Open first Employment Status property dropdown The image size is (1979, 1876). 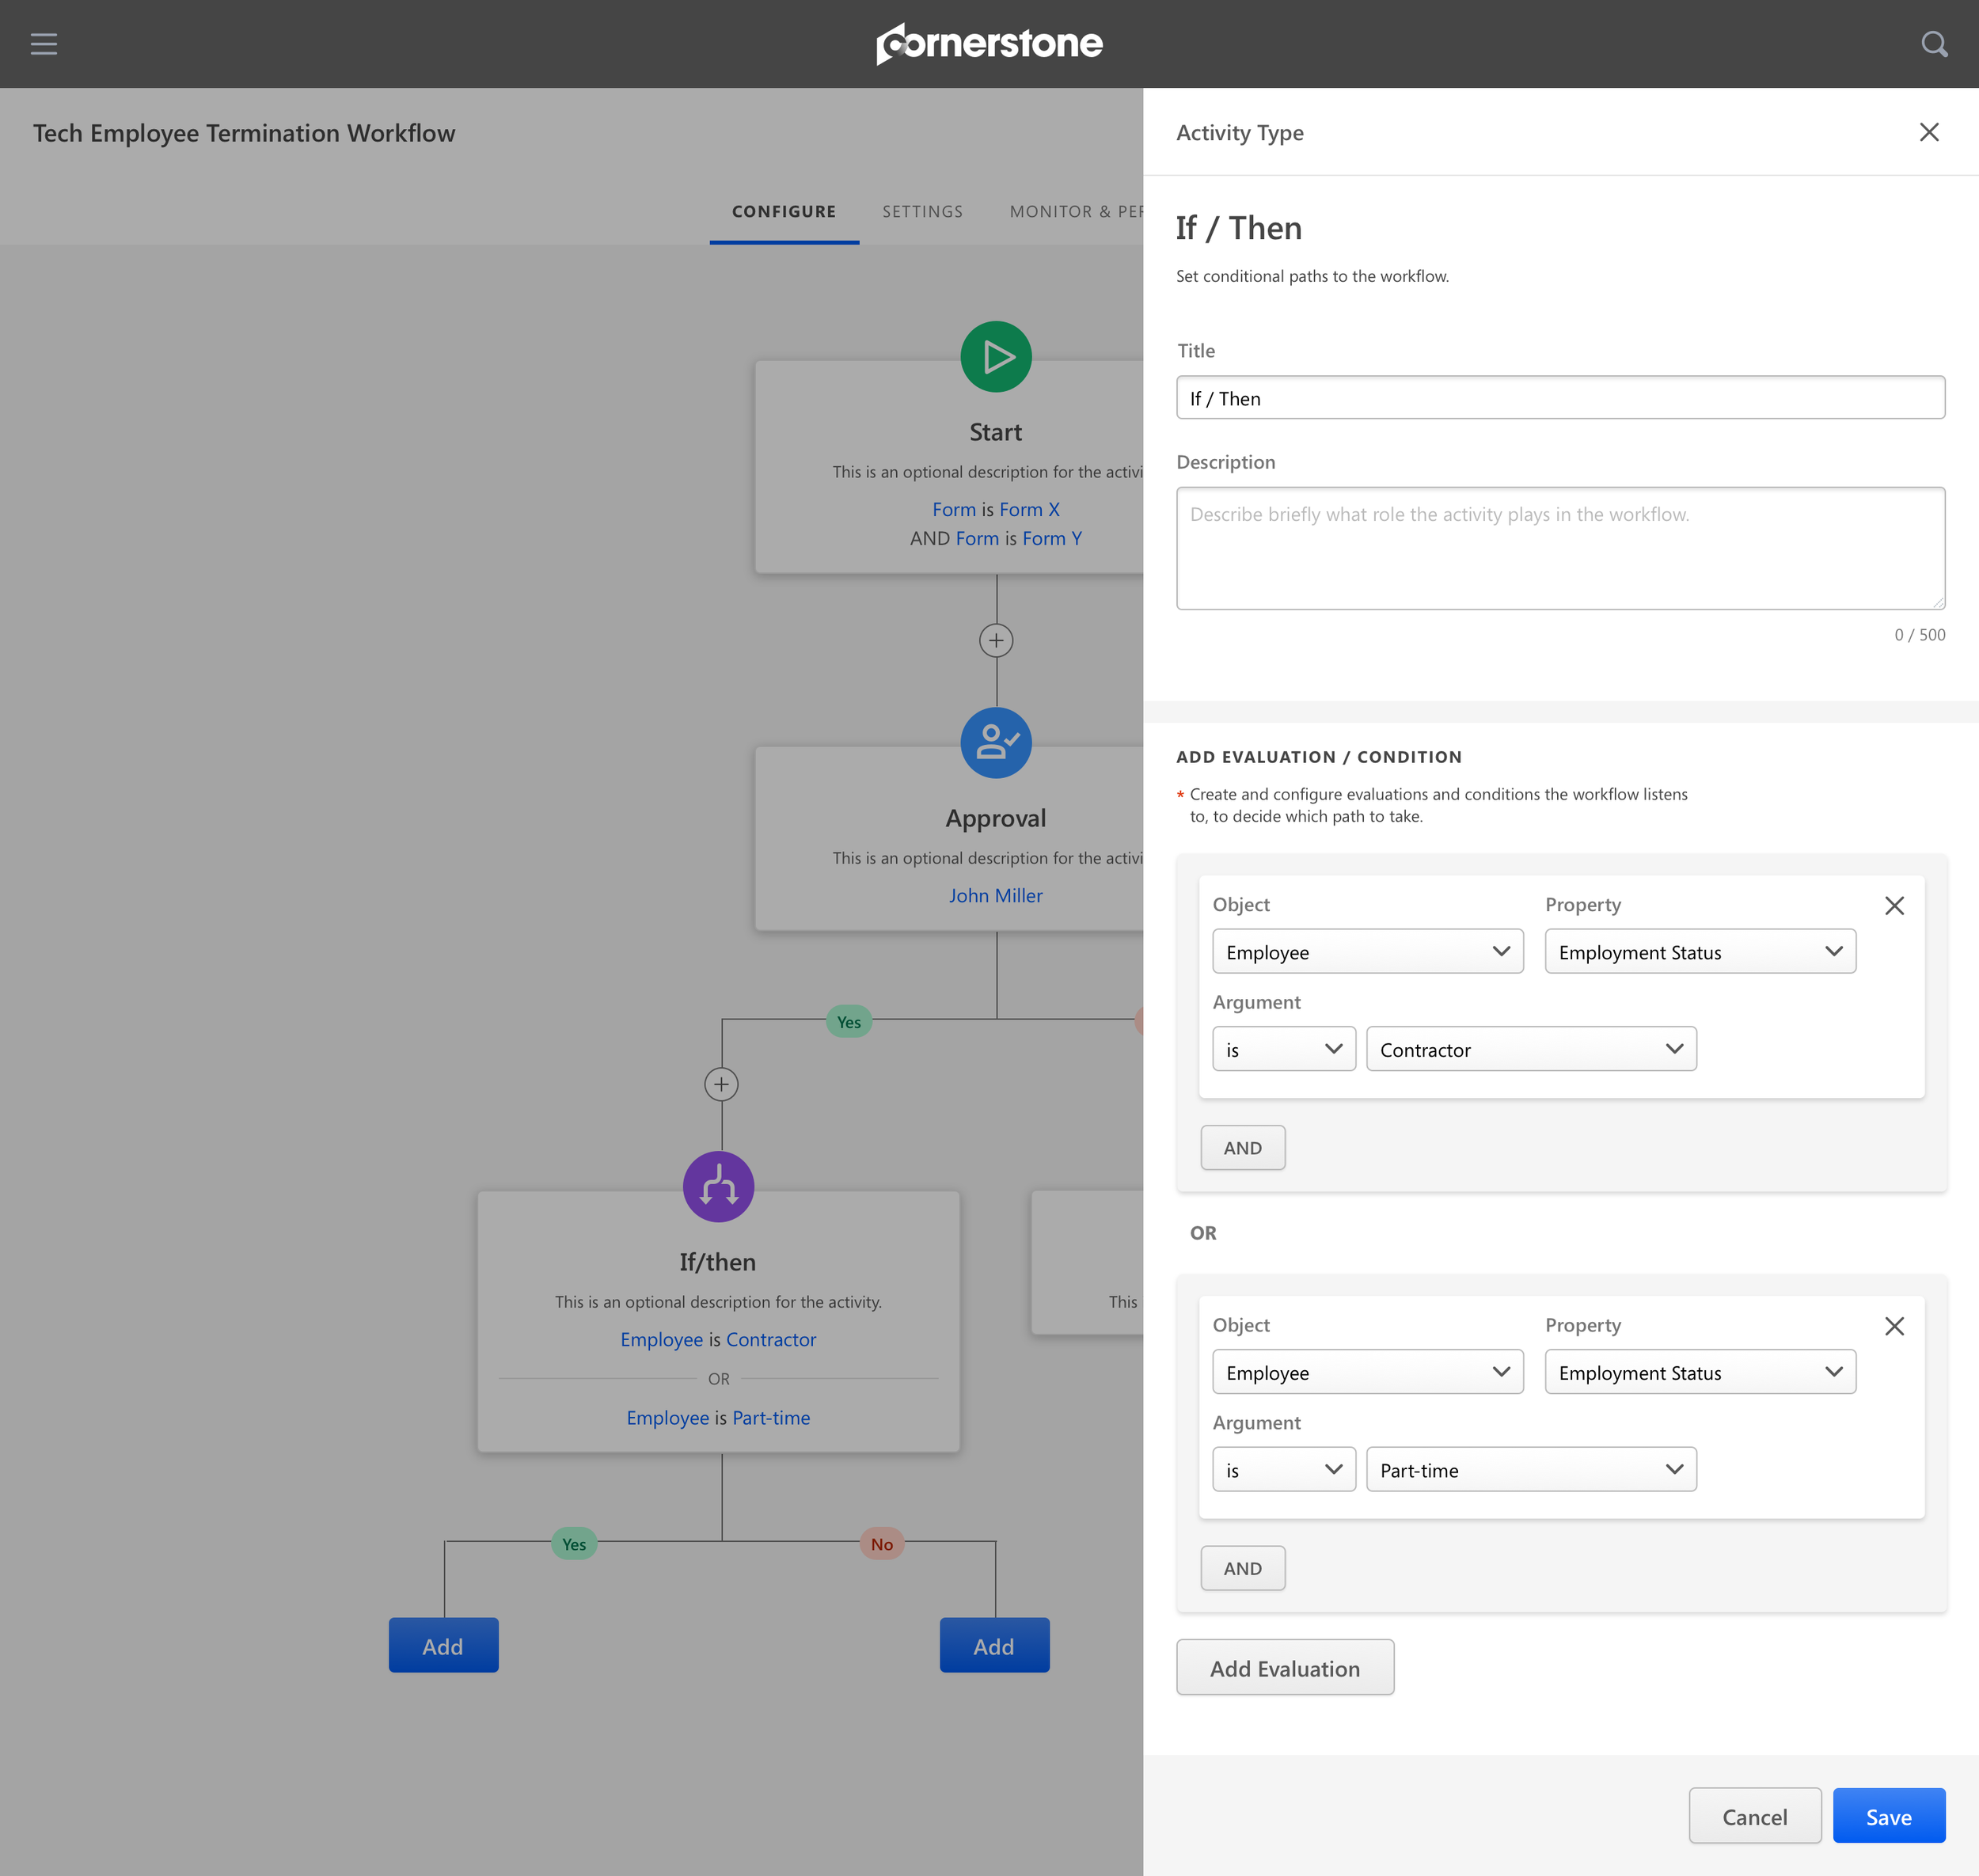click(x=1699, y=952)
